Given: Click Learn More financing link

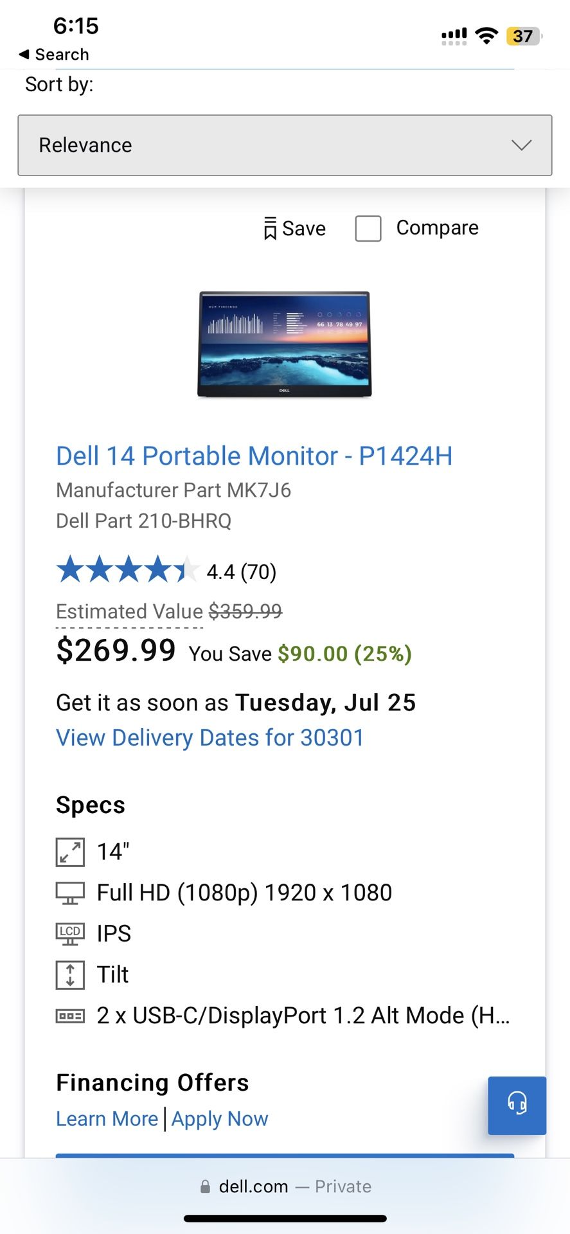Looking at the screenshot, I should coord(107,1119).
